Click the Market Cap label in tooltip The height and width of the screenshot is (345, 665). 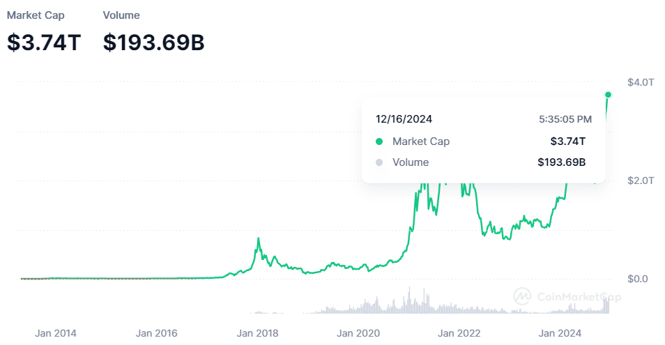tap(420, 141)
